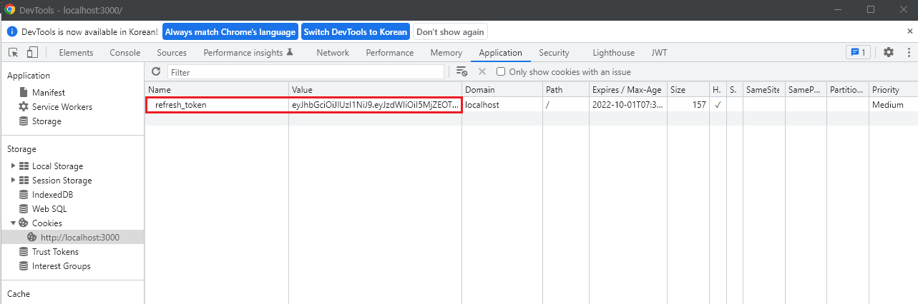Sort by the Priority column header
This screenshot has height=304, width=918.
point(893,90)
